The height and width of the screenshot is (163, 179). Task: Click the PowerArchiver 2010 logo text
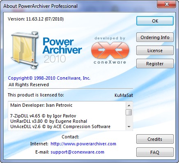tap(62, 50)
